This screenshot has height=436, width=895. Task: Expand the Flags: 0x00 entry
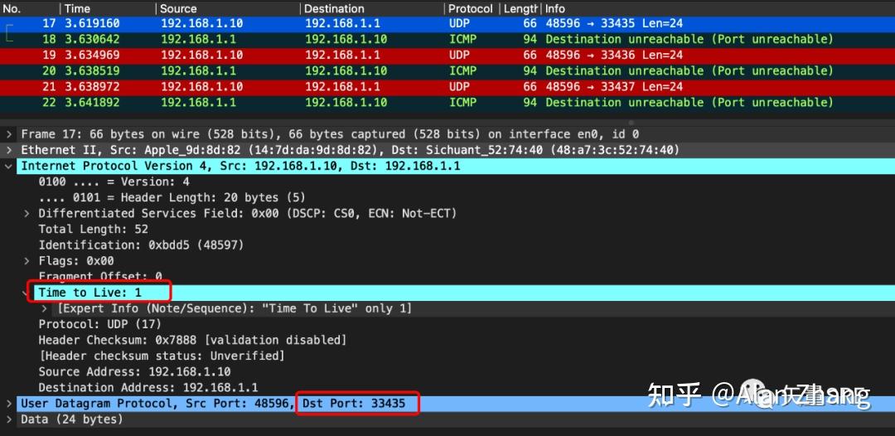tap(27, 261)
